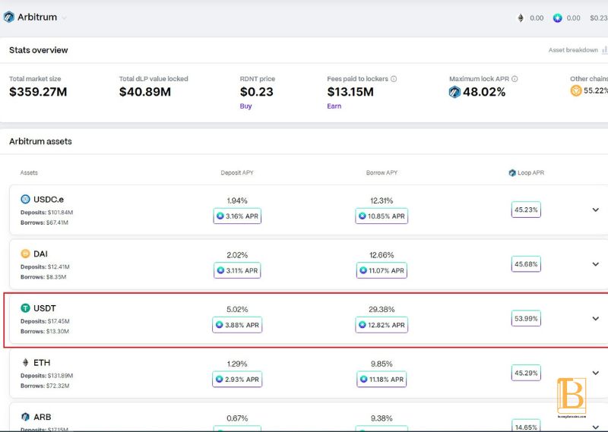Click ARB loop APR 14.65% badge

click(526, 426)
